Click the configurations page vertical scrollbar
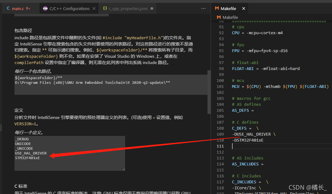Image resolution: width=332 pixels, height=194 pixels. (209, 92)
